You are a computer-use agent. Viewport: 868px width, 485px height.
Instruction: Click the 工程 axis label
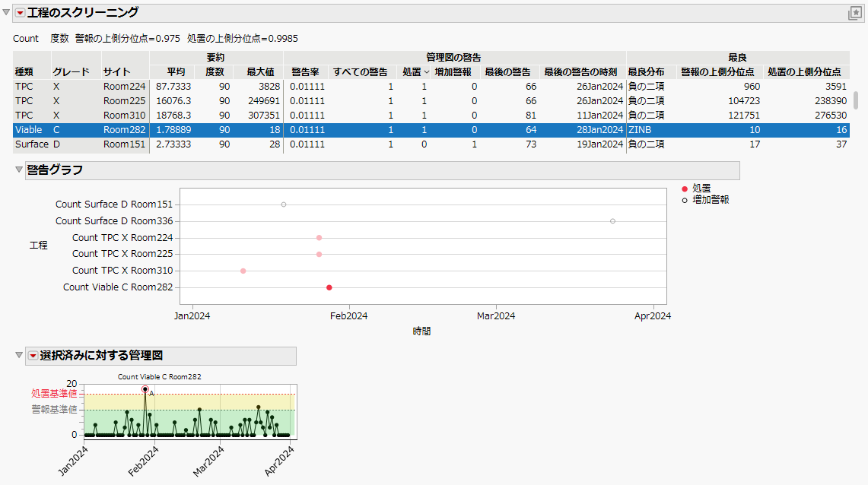38,245
